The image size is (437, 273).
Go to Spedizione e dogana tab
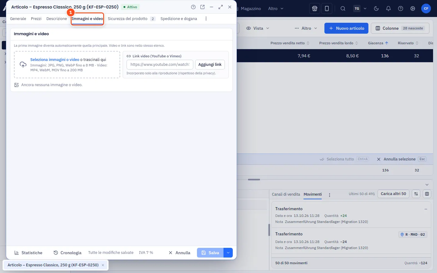[x=179, y=19]
